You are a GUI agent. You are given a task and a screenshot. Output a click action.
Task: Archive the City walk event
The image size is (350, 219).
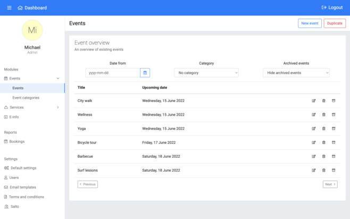click(x=334, y=101)
